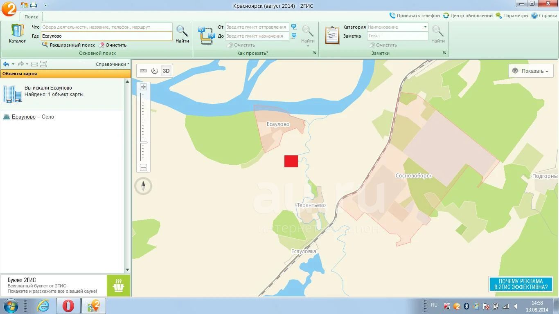The height and width of the screenshot is (314, 559).
Task: Click the 2GIS taskbar button
Action: [94, 306]
